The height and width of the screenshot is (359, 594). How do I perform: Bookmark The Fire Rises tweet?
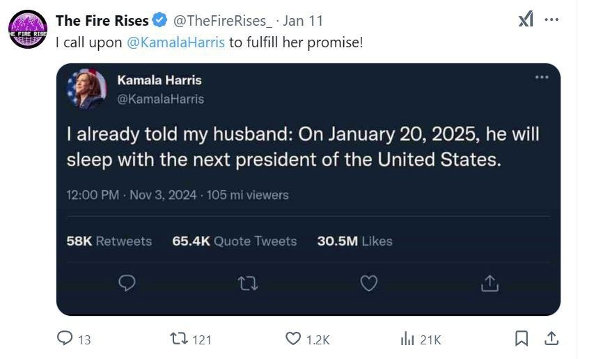click(x=521, y=339)
